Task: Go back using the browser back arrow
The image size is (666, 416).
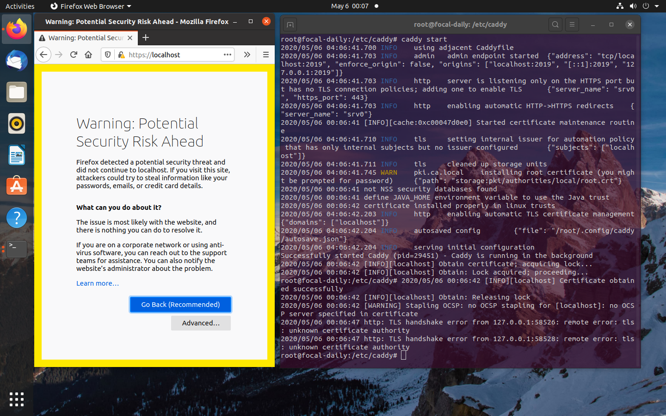Action: 43,55
